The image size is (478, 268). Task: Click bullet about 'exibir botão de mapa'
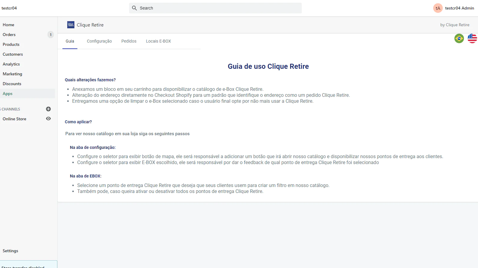click(x=260, y=156)
